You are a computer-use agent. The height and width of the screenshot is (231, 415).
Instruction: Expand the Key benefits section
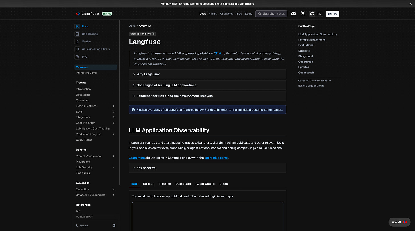pos(207,168)
